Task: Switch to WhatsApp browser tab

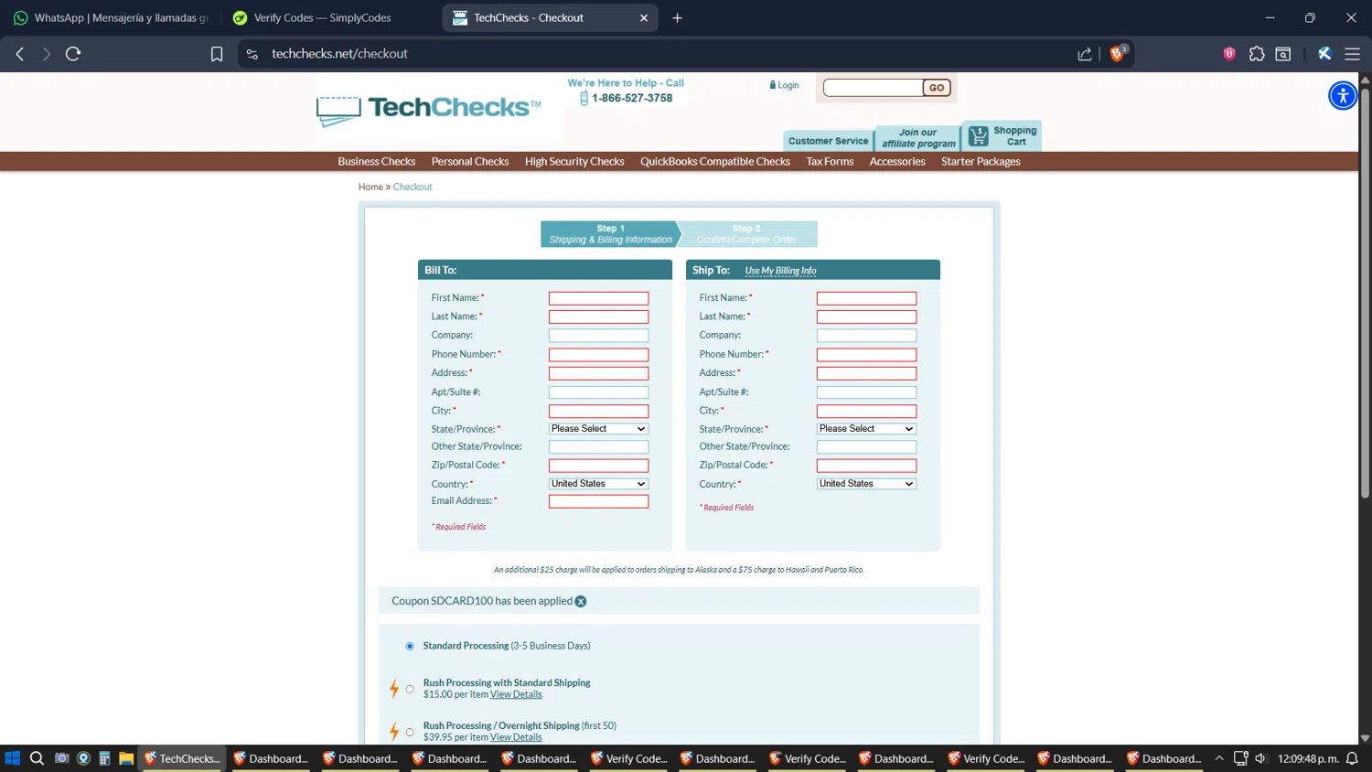Action: coord(112,17)
